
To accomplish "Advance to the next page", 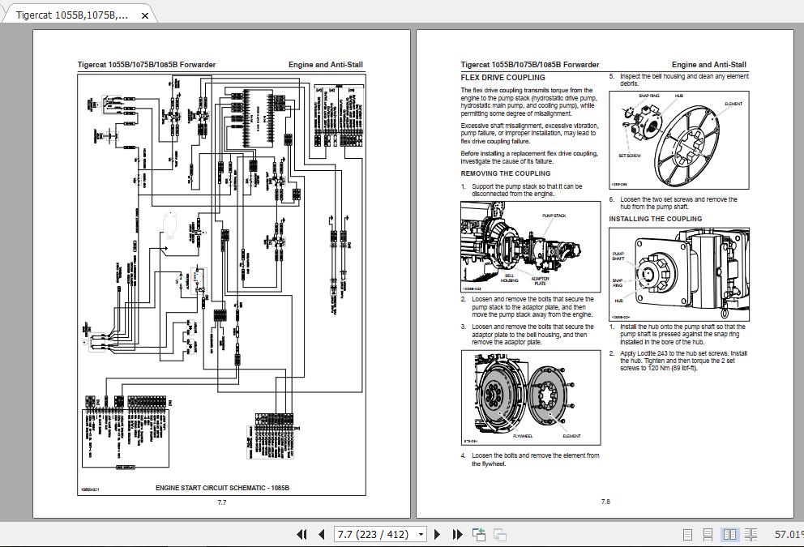I will (438, 535).
